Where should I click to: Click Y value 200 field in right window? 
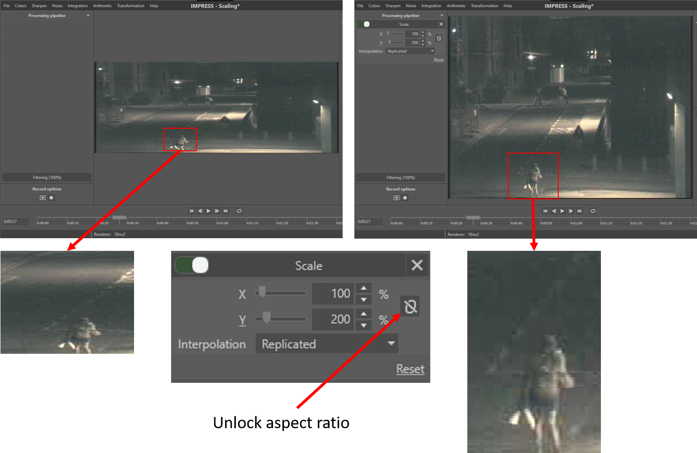(412, 43)
